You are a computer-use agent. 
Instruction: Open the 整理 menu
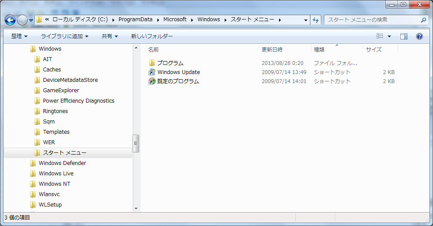click(19, 36)
